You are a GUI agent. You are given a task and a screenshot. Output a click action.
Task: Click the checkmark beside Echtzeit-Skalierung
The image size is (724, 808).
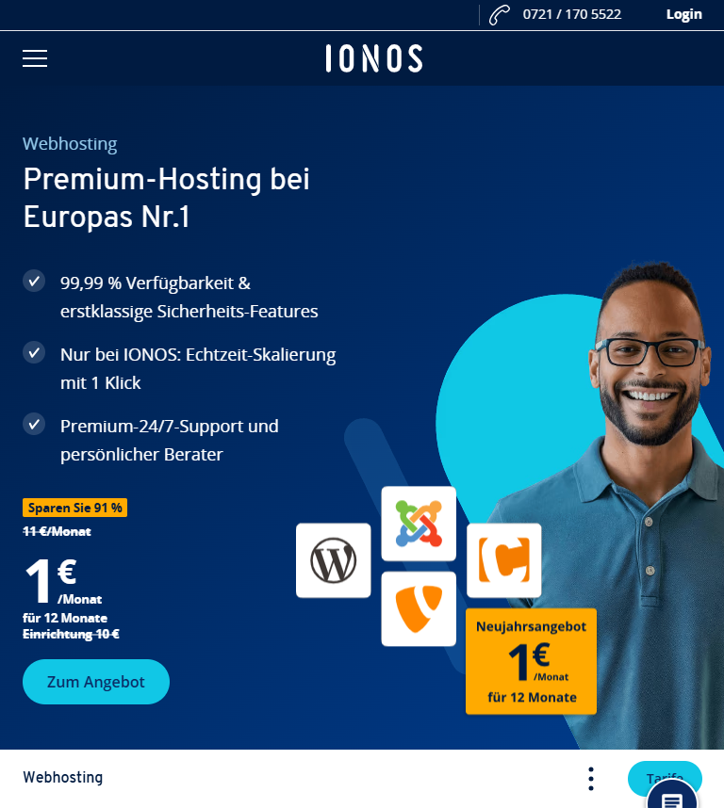(x=34, y=353)
